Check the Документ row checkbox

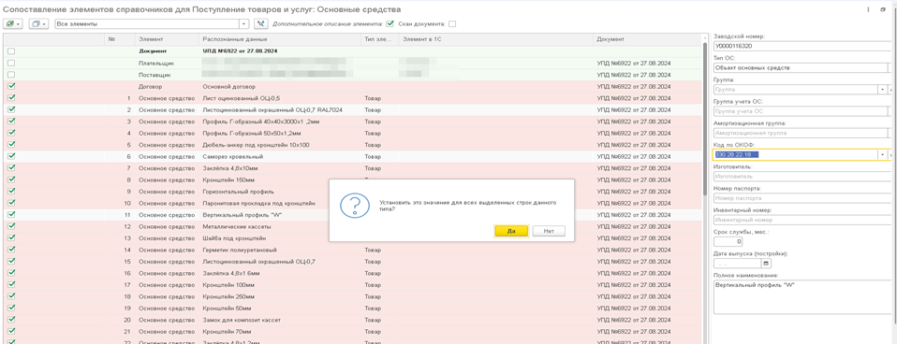tap(11, 50)
